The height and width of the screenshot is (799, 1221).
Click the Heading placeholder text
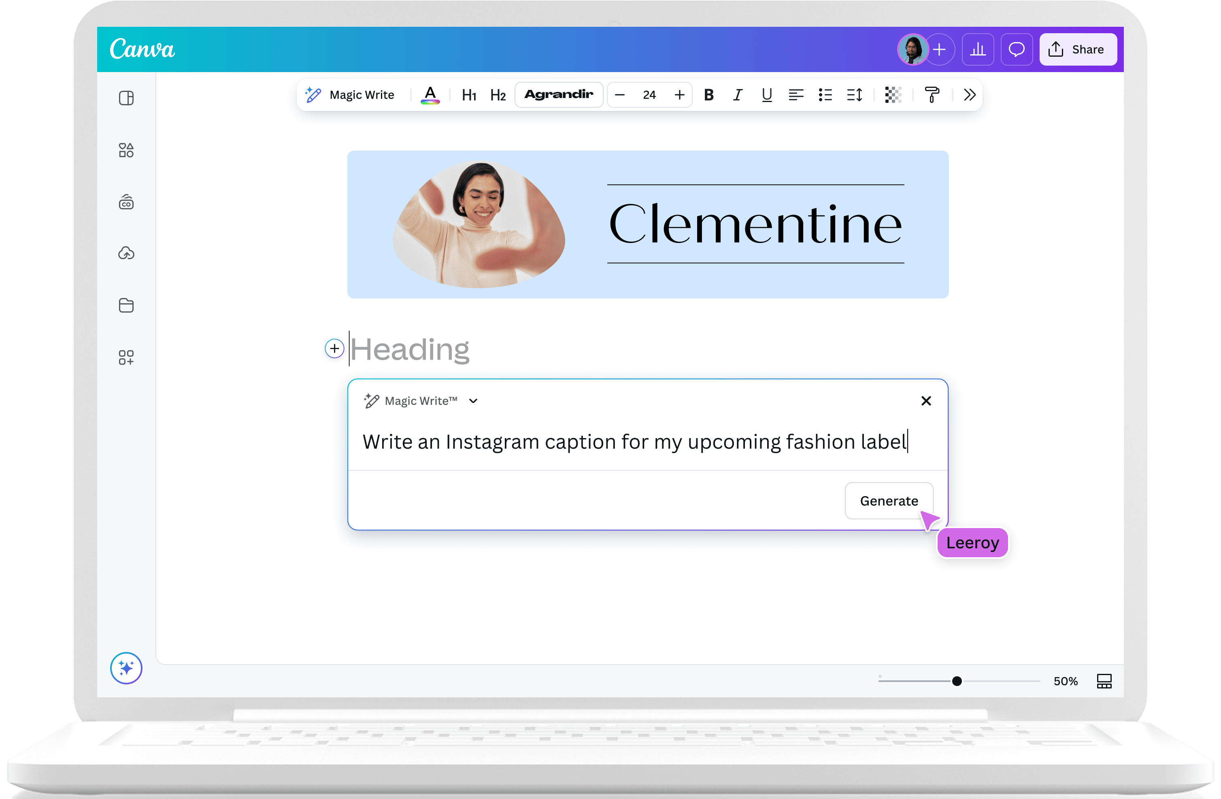click(409, 350)
